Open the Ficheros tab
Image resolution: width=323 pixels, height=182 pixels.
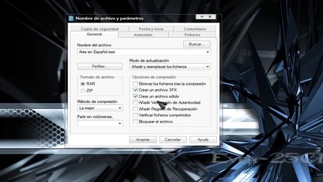tap(192, 35)
